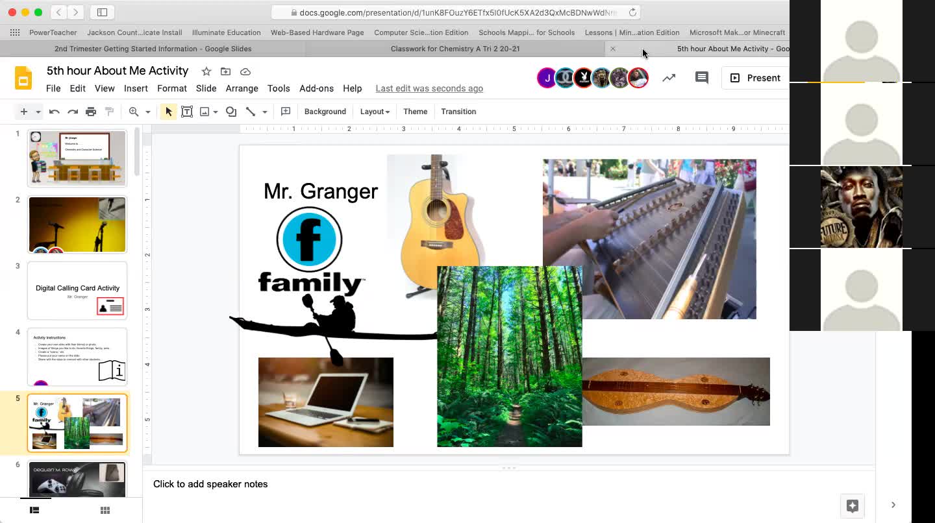935x523 pixels.
Task: Star the 5th hour About Me Activity presentation
Action: [x=206, y=71]
